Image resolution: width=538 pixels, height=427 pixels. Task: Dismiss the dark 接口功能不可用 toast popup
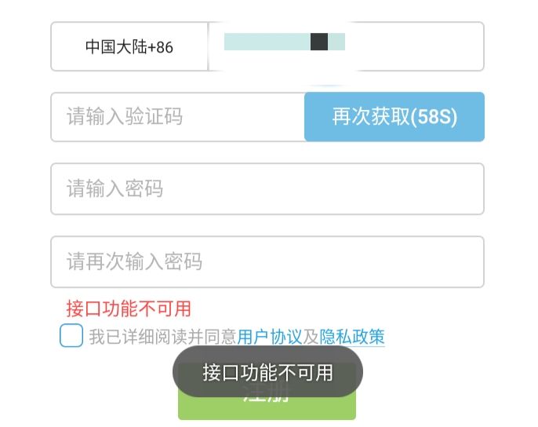click(267, 372)
